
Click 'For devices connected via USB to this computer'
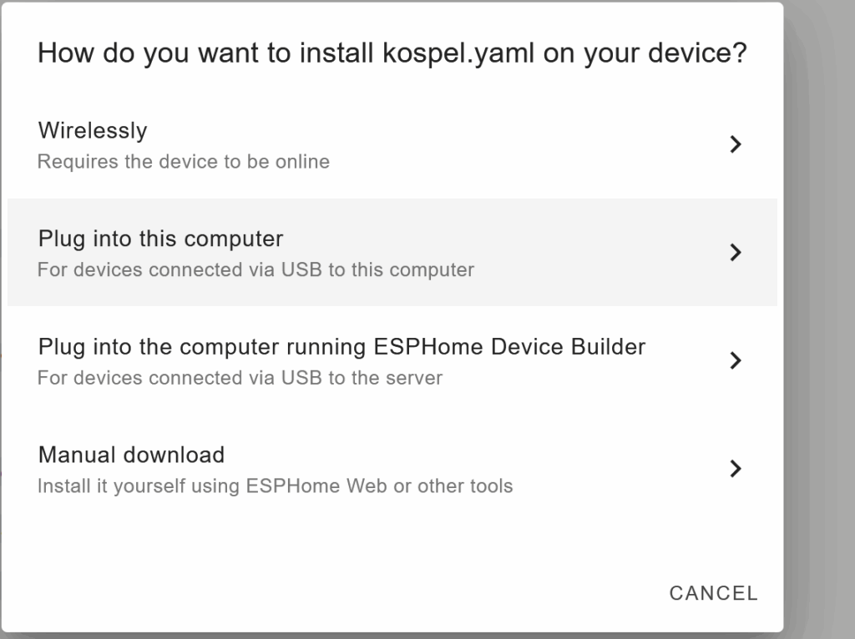(x=255, y=270)
